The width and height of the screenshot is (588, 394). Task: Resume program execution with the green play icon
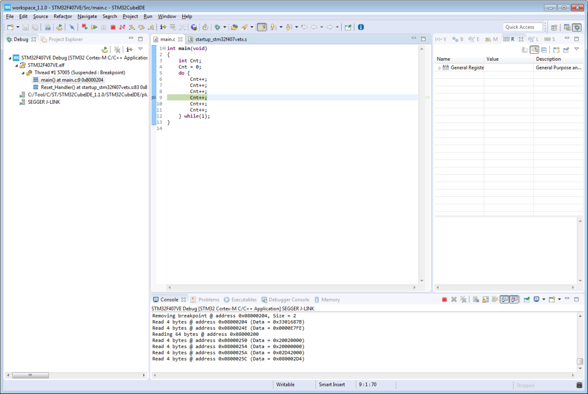click(x=94, y=27)
